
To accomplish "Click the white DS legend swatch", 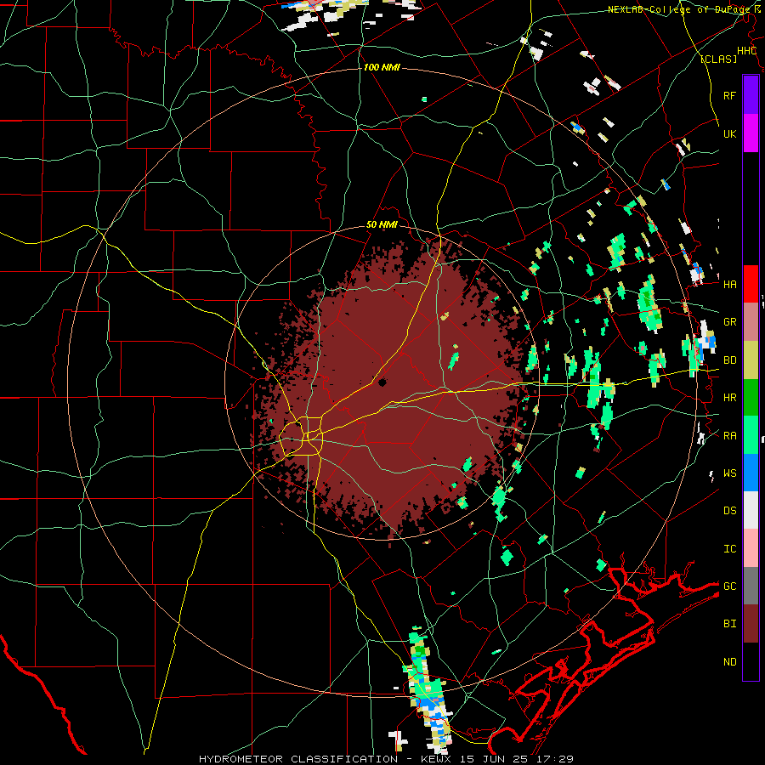I will tap(751, 510).
